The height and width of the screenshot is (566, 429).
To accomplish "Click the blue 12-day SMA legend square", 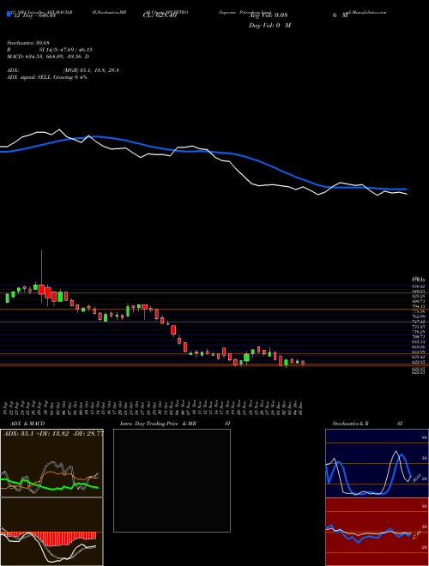I will coord(9,14).
